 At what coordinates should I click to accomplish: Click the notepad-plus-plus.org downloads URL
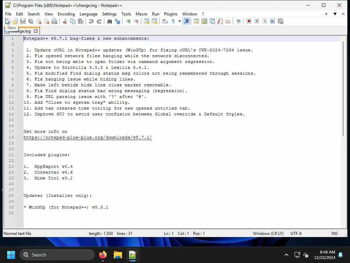click(x=88, y=137)
